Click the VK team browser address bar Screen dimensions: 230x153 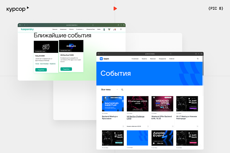tap(150, 54)
